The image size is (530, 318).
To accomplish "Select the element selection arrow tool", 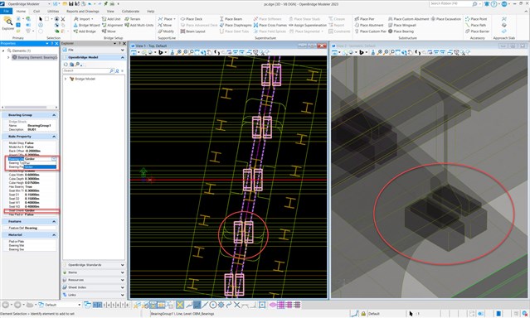I will [x=41, y=19].
